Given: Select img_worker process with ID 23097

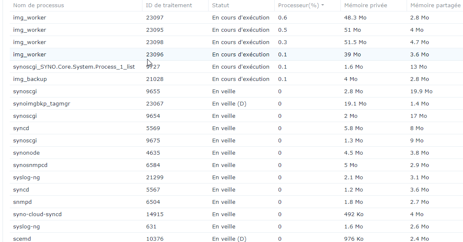Looking at the screenshot, I should pyautogui.click(x=236, y=18).
